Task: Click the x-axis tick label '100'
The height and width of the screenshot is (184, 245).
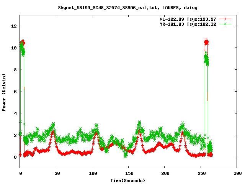Action: pos(93,173)
